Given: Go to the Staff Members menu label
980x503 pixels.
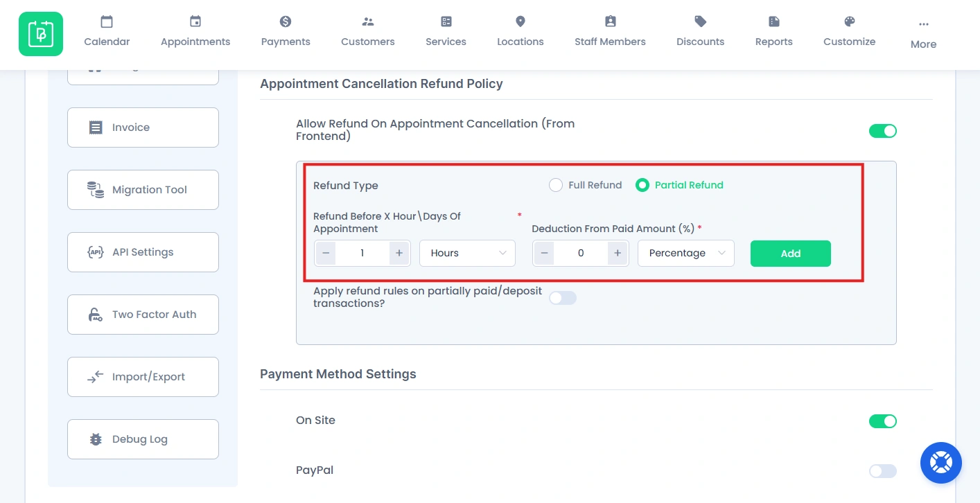Looking at the screenshot, I should click(610, 42).
